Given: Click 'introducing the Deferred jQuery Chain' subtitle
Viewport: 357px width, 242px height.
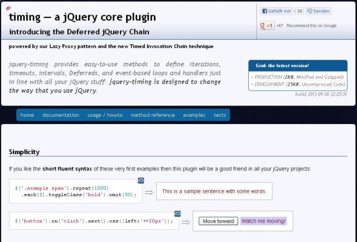Looking at the screenshot, I should click(79, 32).
